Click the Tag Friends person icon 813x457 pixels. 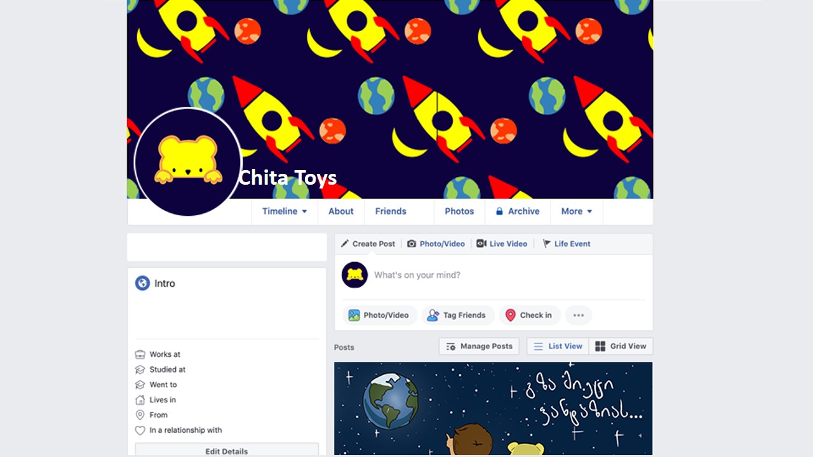click(x=433, y=315)
